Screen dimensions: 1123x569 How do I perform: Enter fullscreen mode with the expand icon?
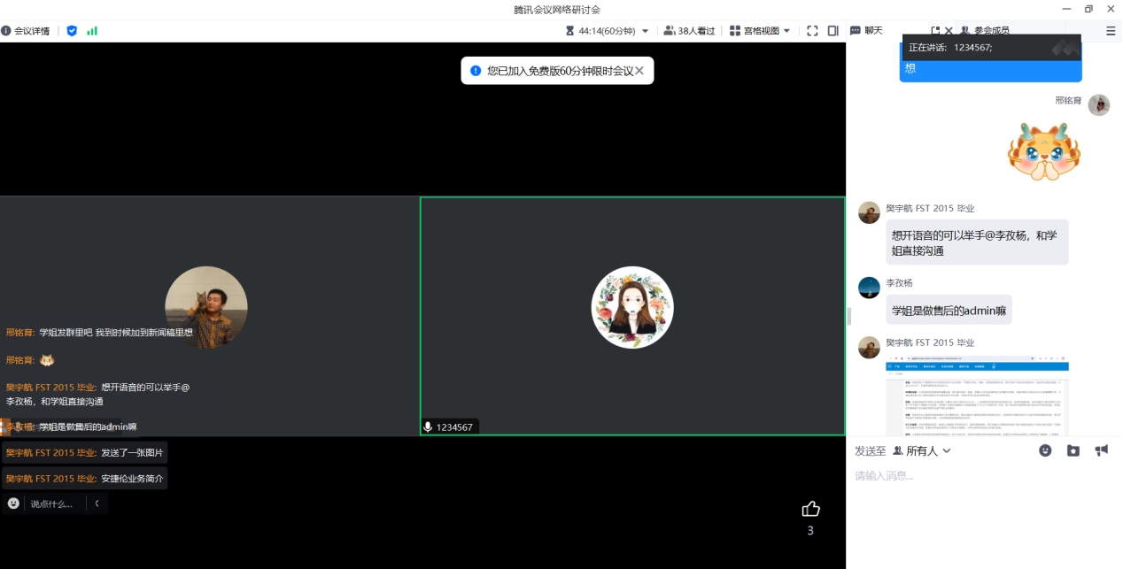tap(812, 31)
